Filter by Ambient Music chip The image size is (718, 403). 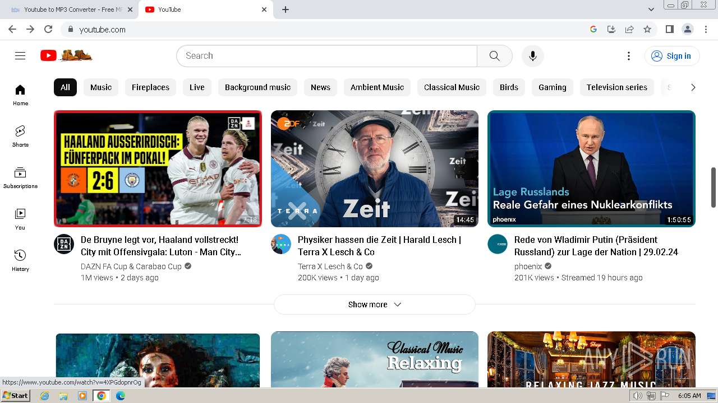coord(377,87)
